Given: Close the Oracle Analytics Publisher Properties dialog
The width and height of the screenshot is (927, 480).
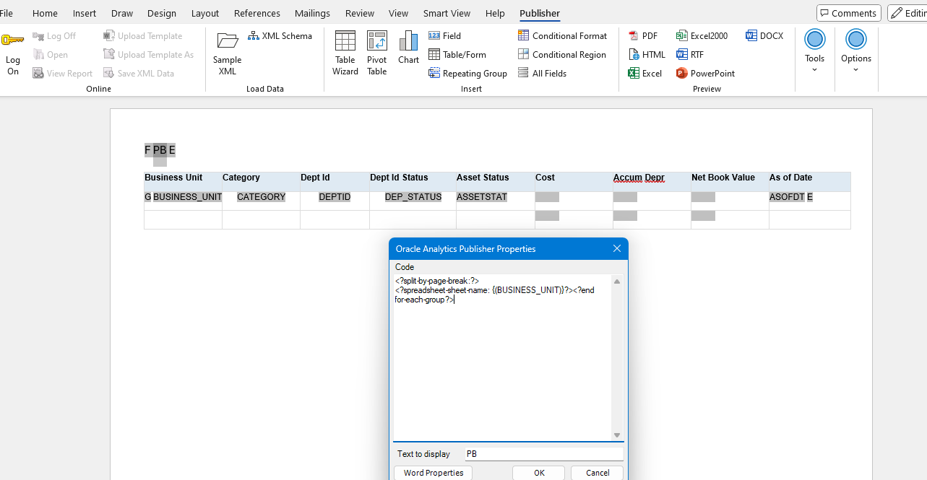Looking at the screenshot, I should (x=617, y=248).
